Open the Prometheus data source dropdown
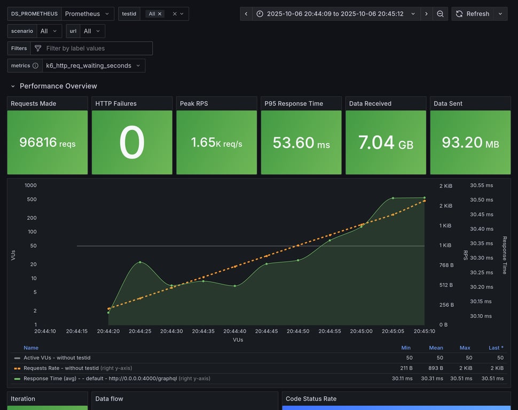This screenshot has height=410, width=518. point(88,14)
